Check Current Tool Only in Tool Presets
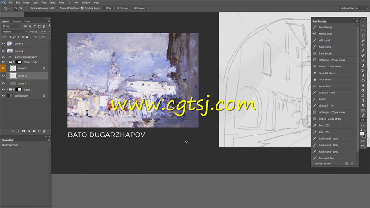Viewport: 370px width, 208px height. pos(314,164)
